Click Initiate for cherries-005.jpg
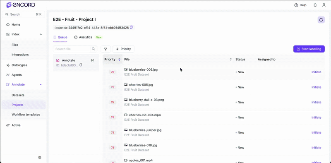This screenshot has height=163, width=331. point(316,87)
